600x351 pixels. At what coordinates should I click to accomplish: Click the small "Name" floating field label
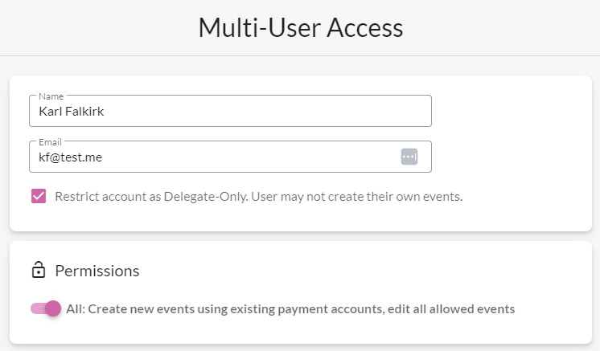point(51,96)
